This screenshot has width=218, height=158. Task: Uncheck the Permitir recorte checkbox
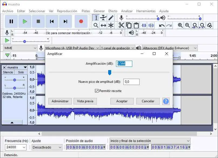point(97,91)
